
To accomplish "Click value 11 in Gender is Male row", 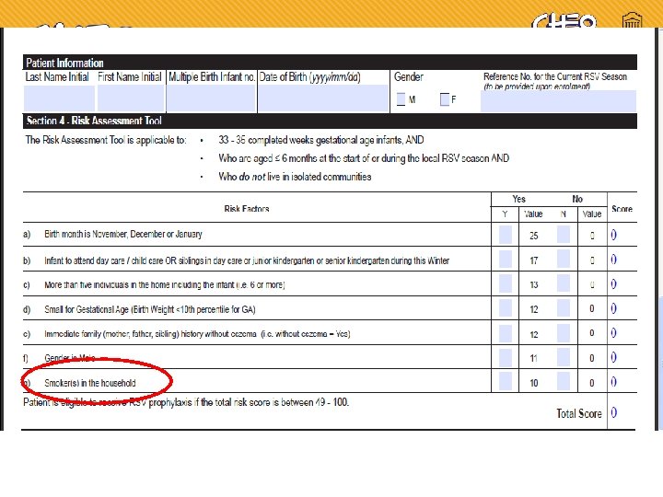I will [533, 358].
